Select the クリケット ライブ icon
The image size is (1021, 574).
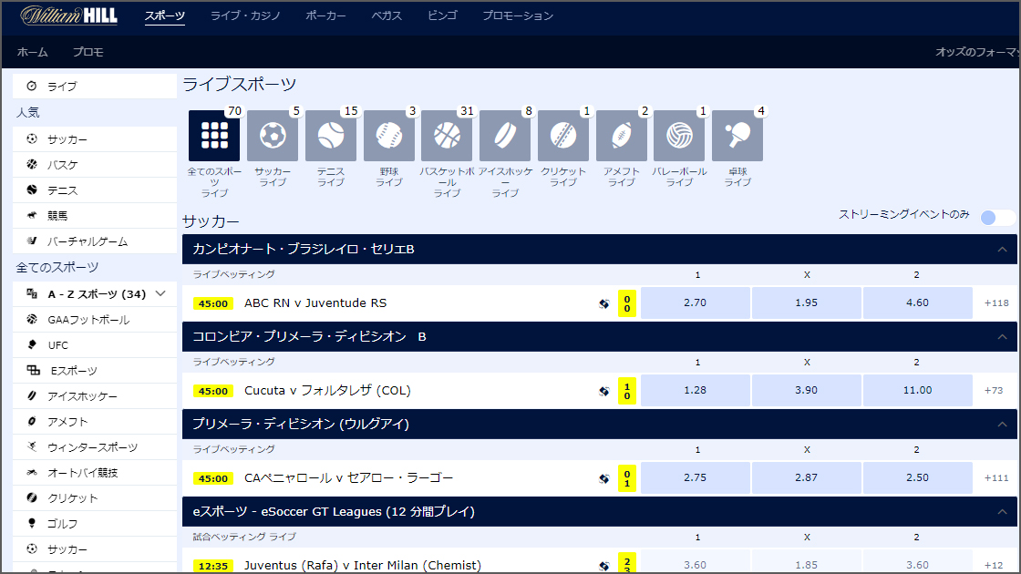tap(563, 136)
